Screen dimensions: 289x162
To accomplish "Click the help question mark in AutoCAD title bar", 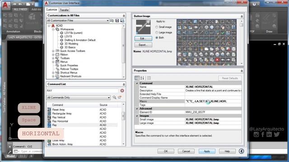I will click(254, 4).
